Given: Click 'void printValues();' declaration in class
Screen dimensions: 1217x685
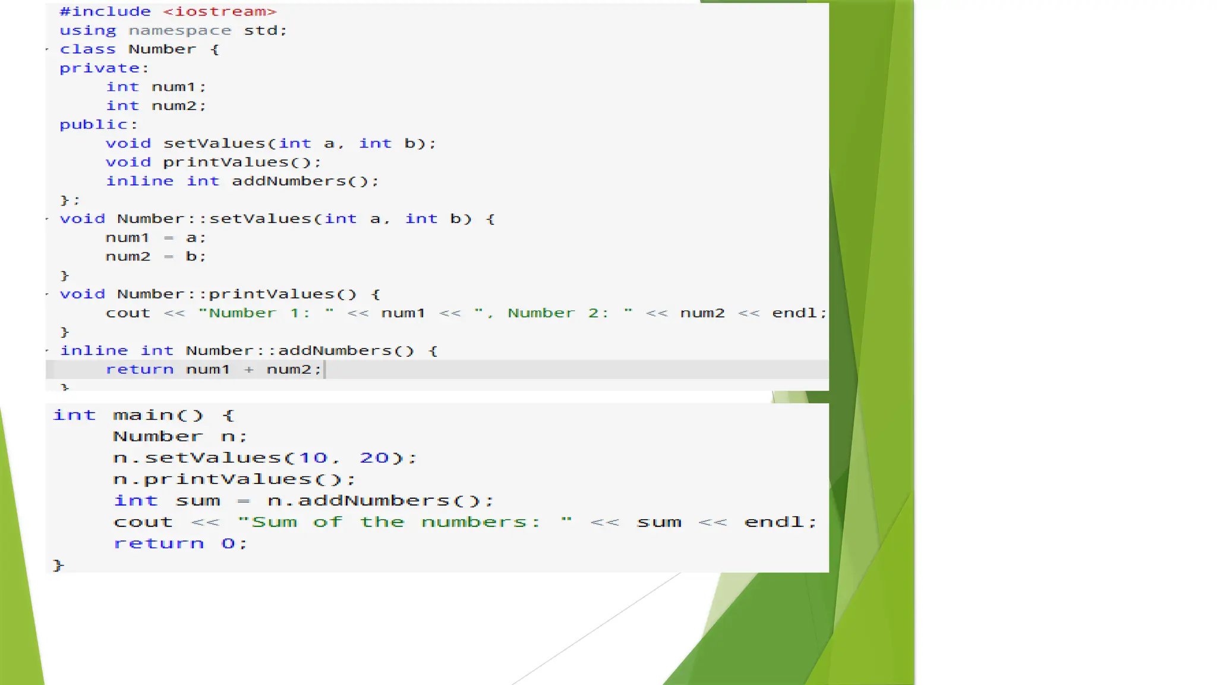Looking at the screenshot, I should [x=213, y=162].
